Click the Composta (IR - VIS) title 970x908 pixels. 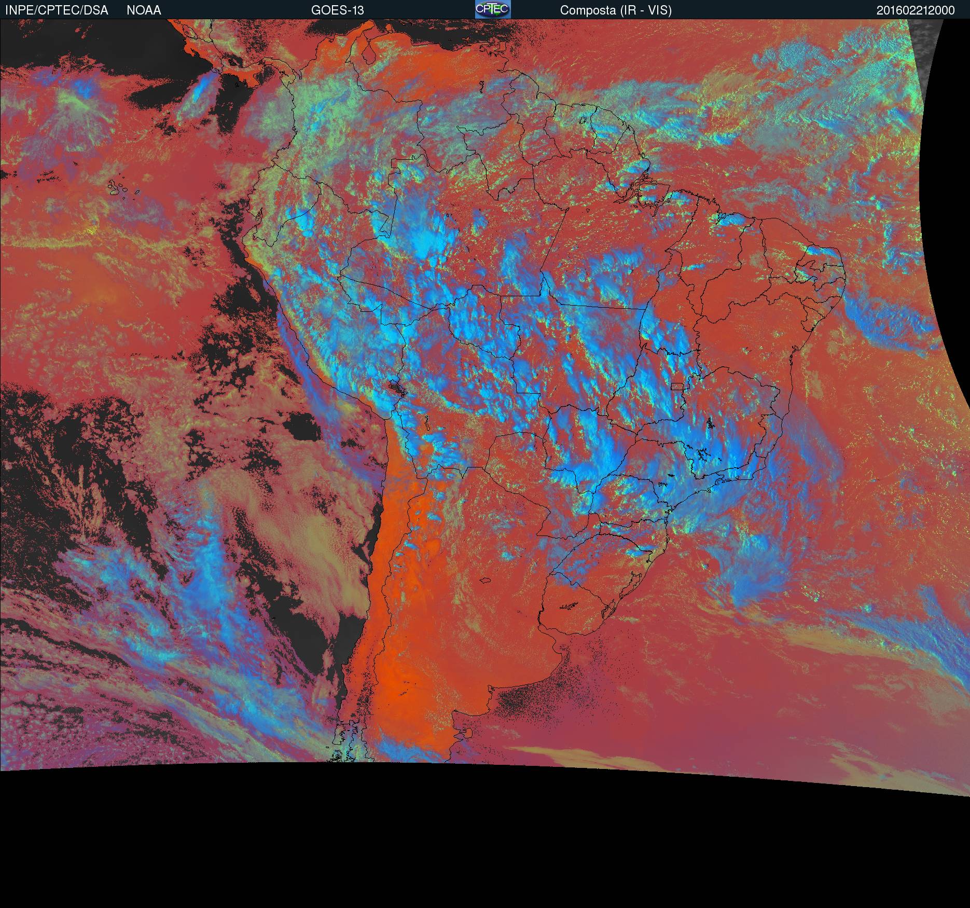click(x=616, y=10)
